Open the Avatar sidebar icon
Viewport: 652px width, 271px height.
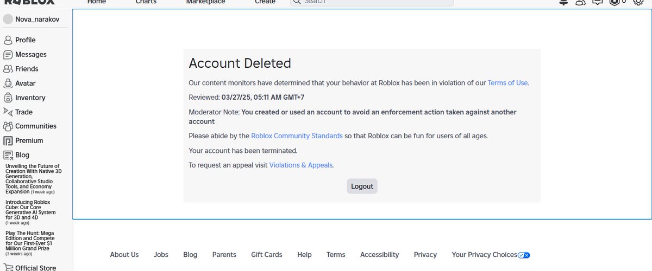point(8,83)
